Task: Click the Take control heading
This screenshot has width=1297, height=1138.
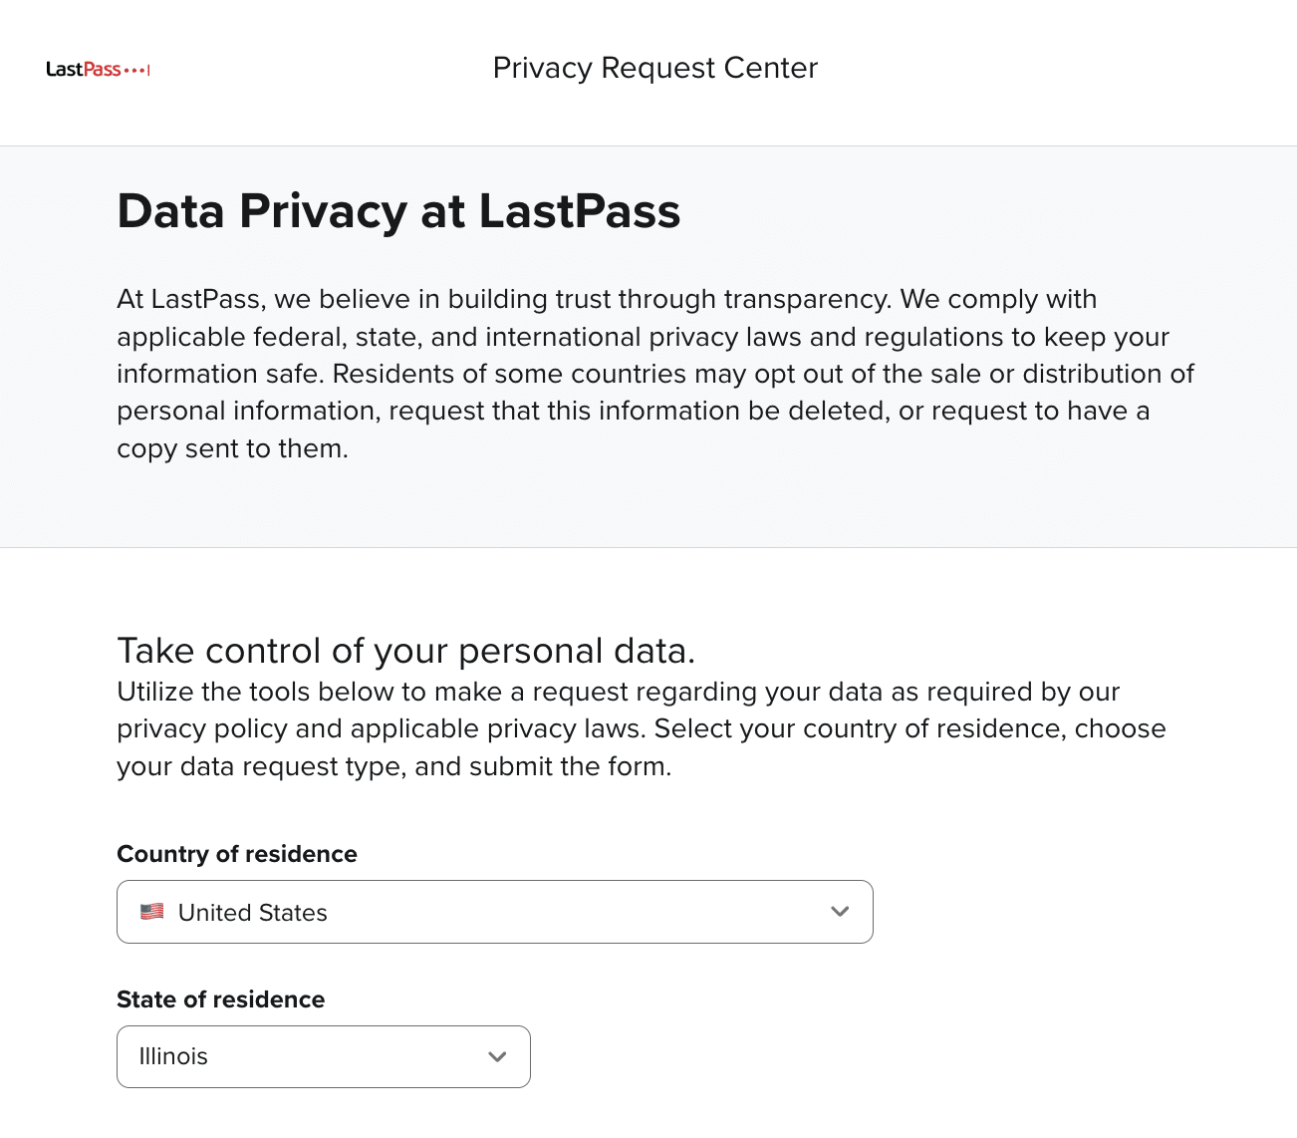Action: coord(406,650)
